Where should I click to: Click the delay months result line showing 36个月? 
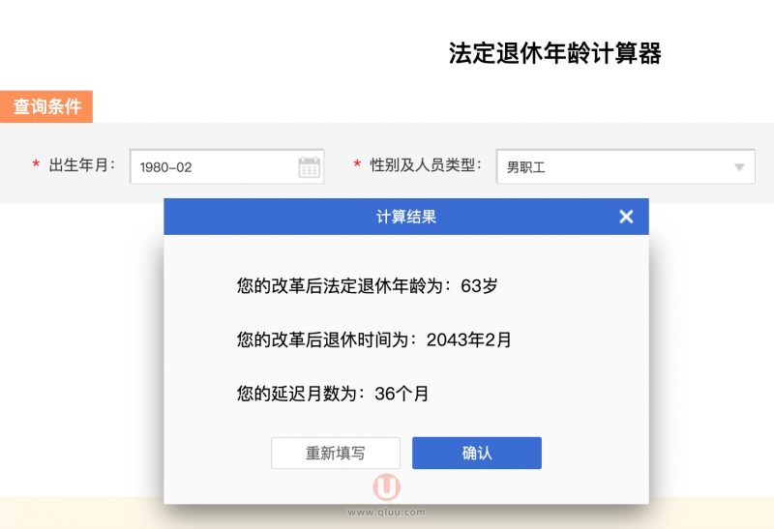click(x=333, y=394)
